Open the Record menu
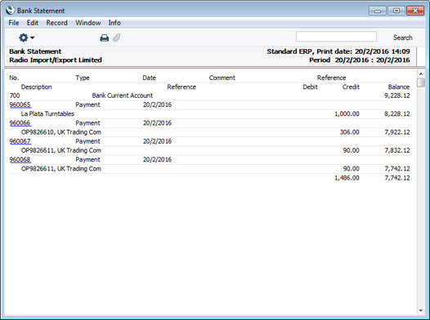Image resolution: width=430 pixels, height=320 pixels. [56, 23]
